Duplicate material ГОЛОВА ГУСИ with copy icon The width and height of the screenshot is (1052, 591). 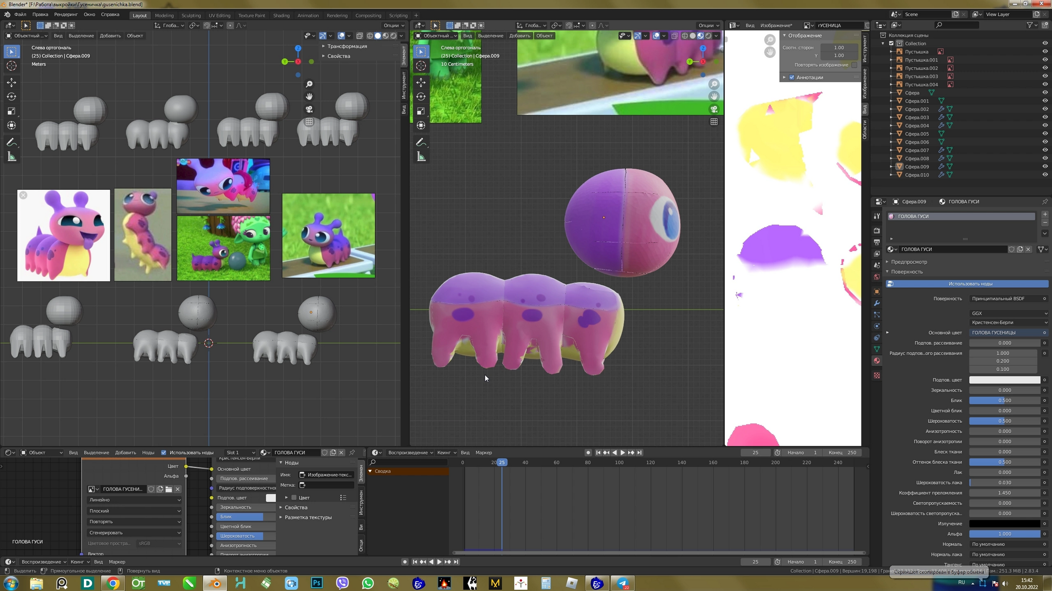1020,249
